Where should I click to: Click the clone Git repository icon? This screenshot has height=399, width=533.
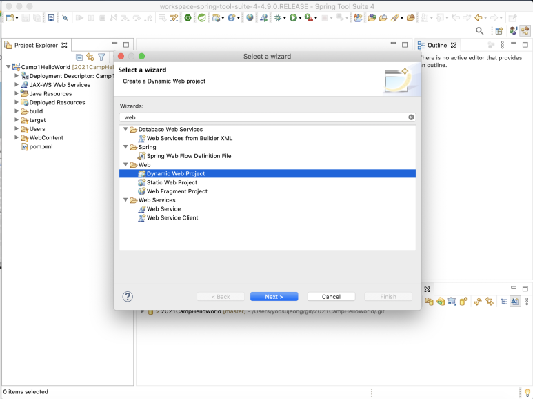click(x=441, y=301)
